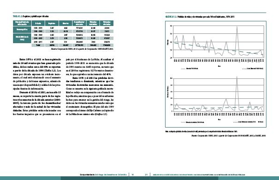The height and width of the screenshot is (180, 279).
Task: Select the solid line legend under lower chart
Action: click(x=193, y=122)
